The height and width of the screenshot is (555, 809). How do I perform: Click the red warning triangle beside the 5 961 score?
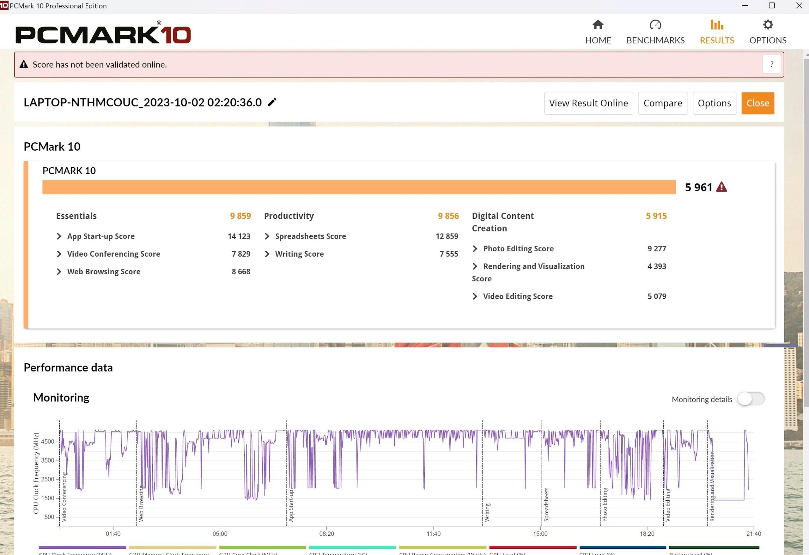click(721, 188)
